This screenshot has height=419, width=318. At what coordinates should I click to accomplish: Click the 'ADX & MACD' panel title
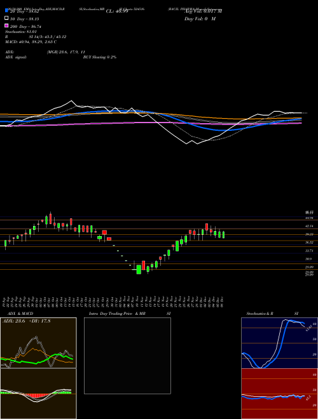point(20,314)
